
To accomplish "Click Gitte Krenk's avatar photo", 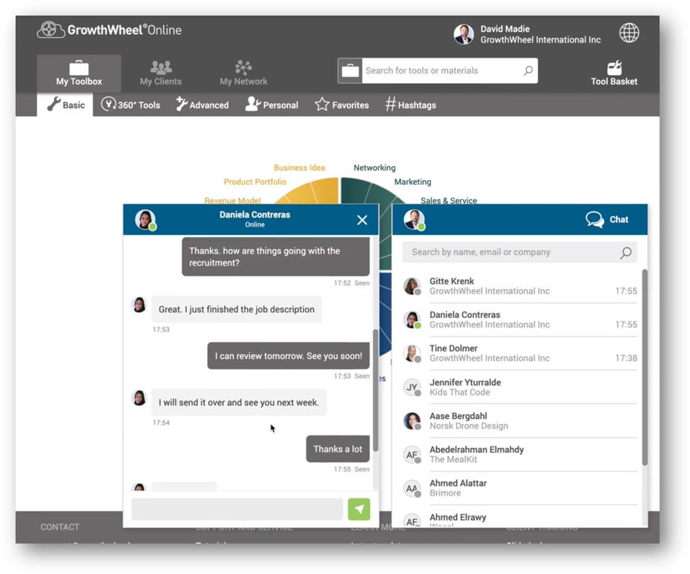I will pyautogui.click(x=413, y=286).
